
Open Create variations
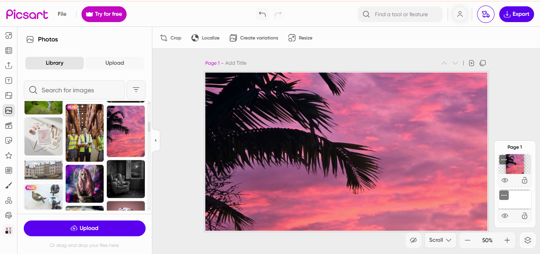(x=254, y=37)
